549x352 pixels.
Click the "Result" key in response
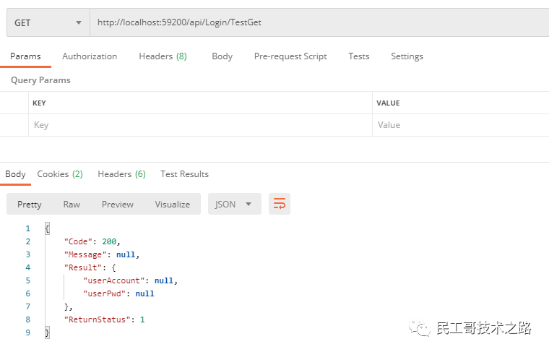83,267
